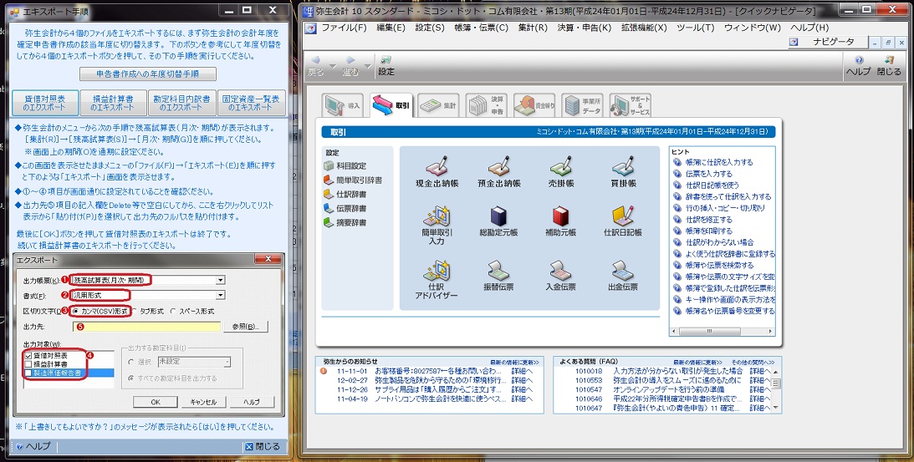Click the FAQ list scroll-down arrow

coord(776,407)
